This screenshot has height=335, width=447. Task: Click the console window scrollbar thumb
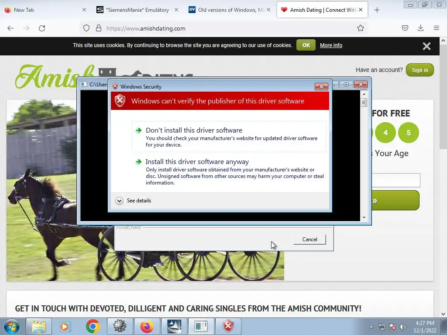(364, 102)
